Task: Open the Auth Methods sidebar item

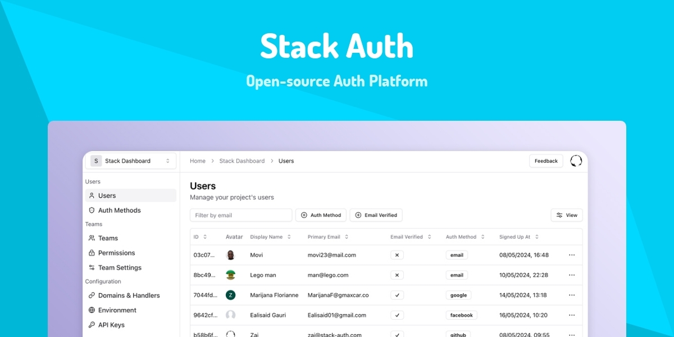Action: pyautogui.click(x=130, y=210)
